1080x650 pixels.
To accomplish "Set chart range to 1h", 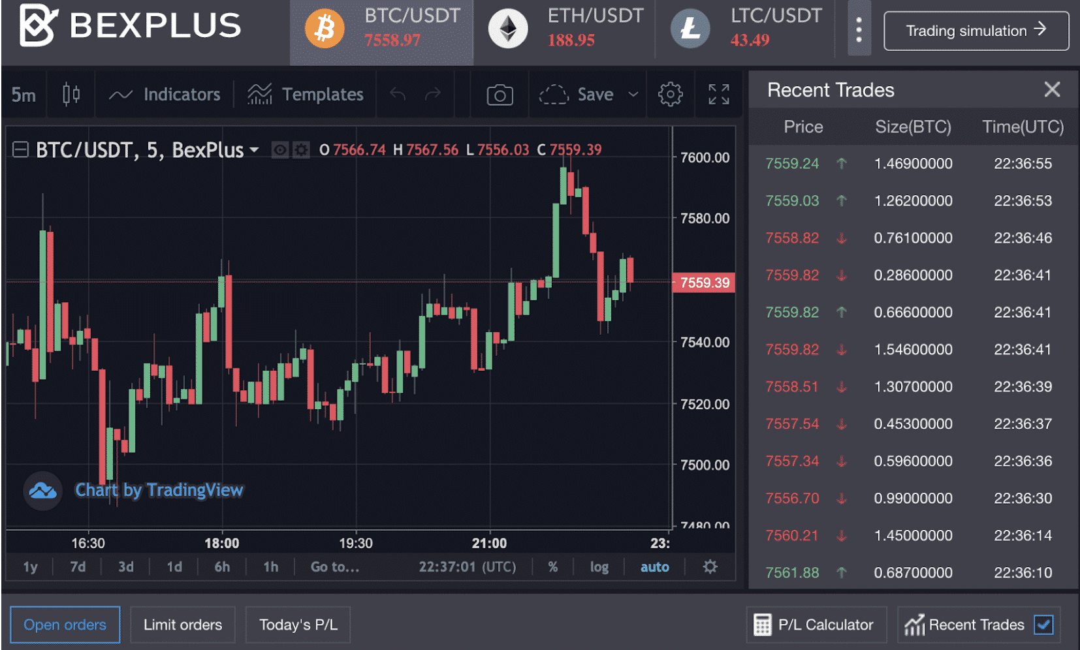I will click(x=270, y=567).
